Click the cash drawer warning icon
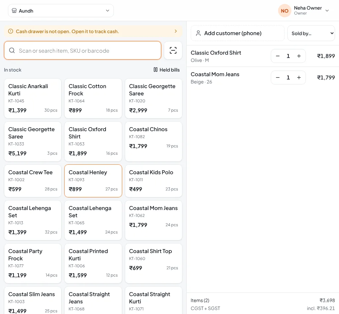 pyautogui.click(x=11, y=31)
